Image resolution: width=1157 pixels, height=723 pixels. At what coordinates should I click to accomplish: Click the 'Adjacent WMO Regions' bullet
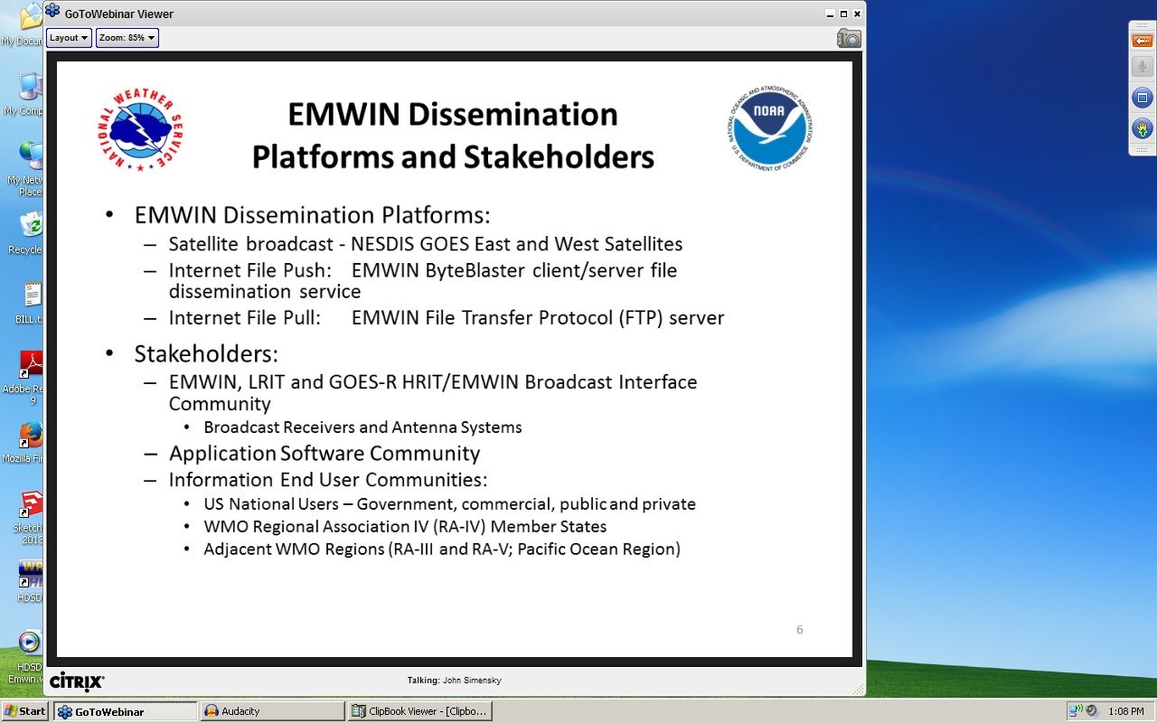point(442,549)
